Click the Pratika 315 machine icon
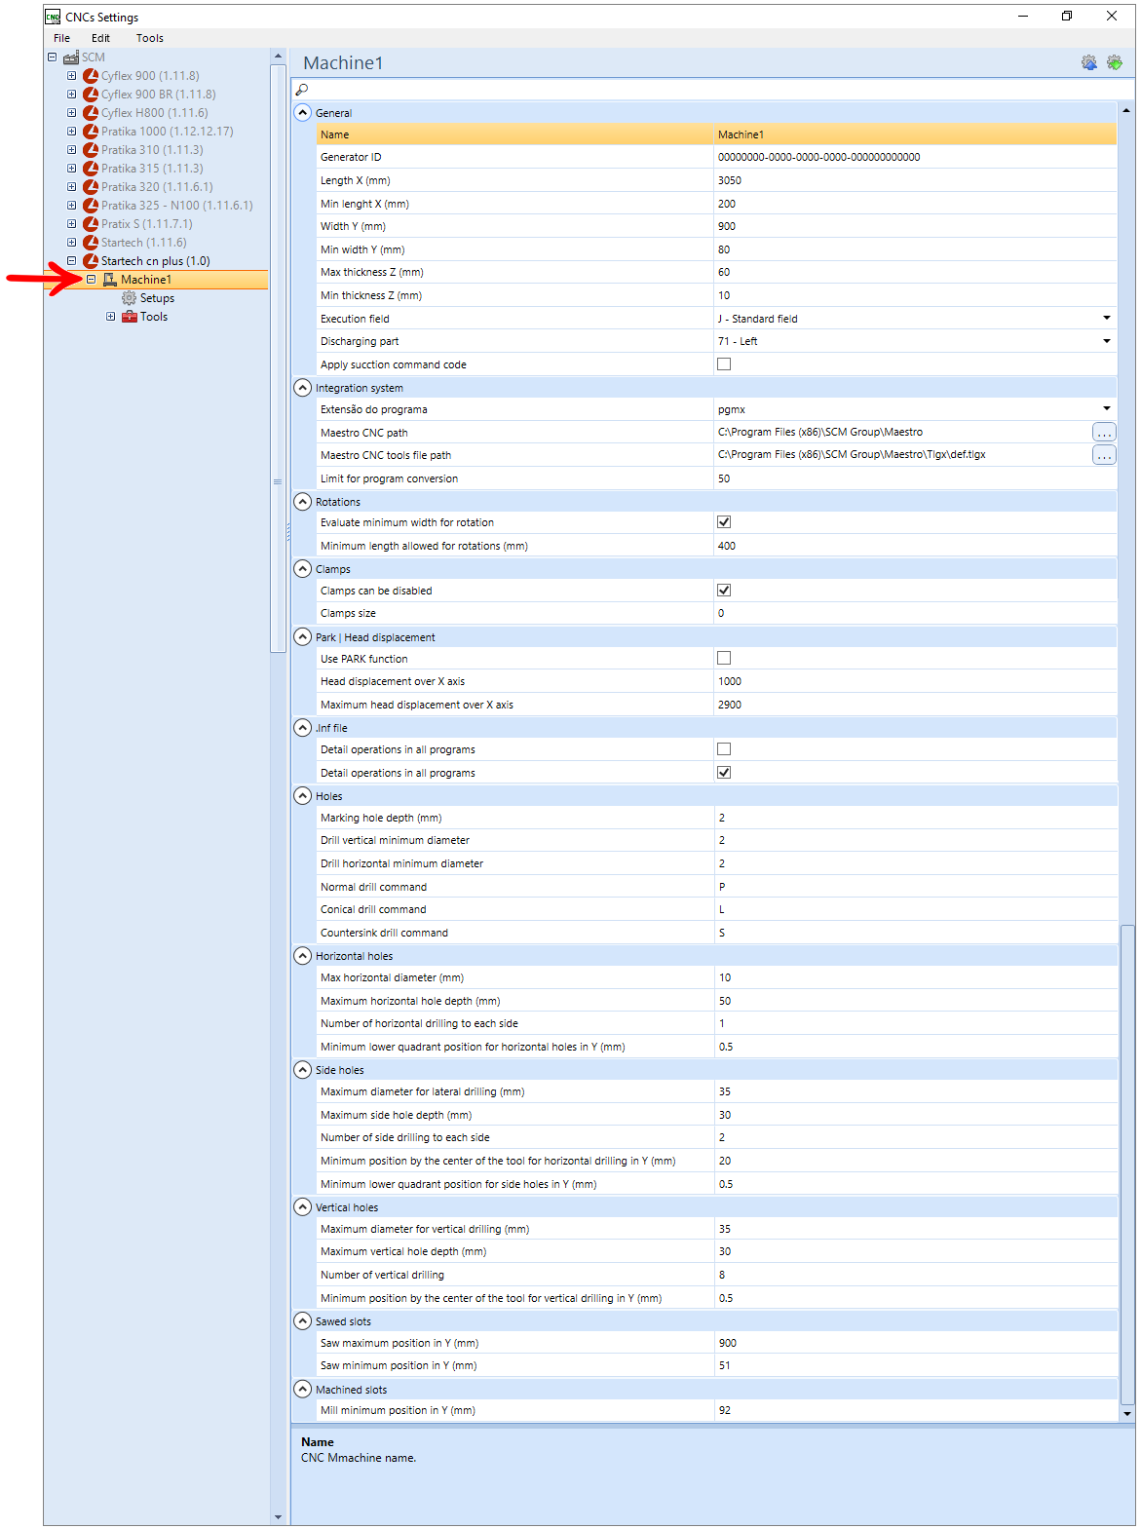Image resolution: width=1141 pixels, height=1529 pixels. click(x=91, y=169)
